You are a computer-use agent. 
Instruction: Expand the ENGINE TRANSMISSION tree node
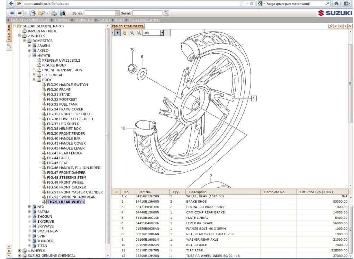pyautogui.click(x=34, y=70)
